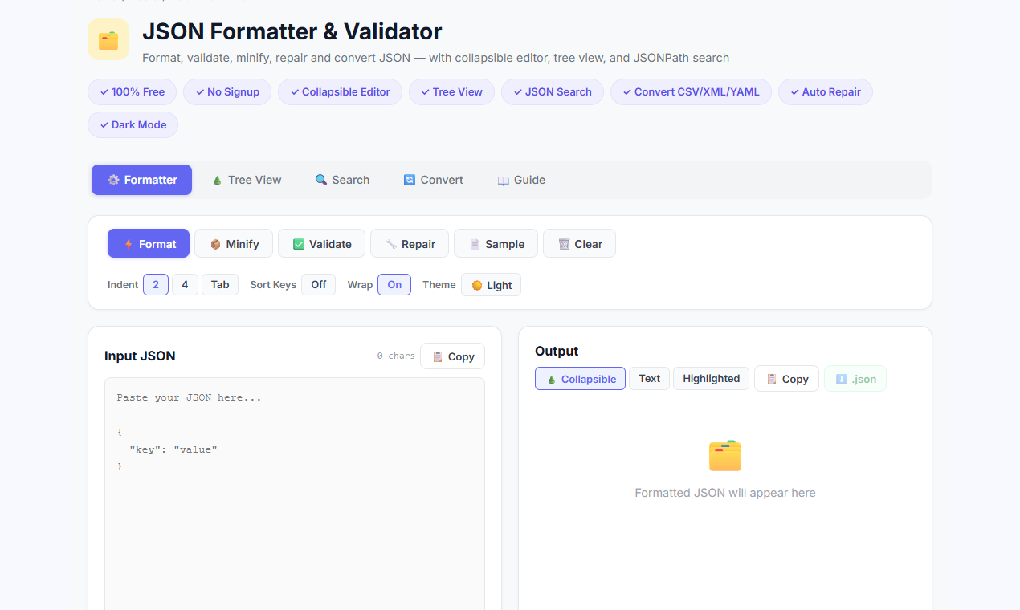Screen dimensions: 1020x610
Task: Switch to the Tree View tab
Action: tap(247, 180)
